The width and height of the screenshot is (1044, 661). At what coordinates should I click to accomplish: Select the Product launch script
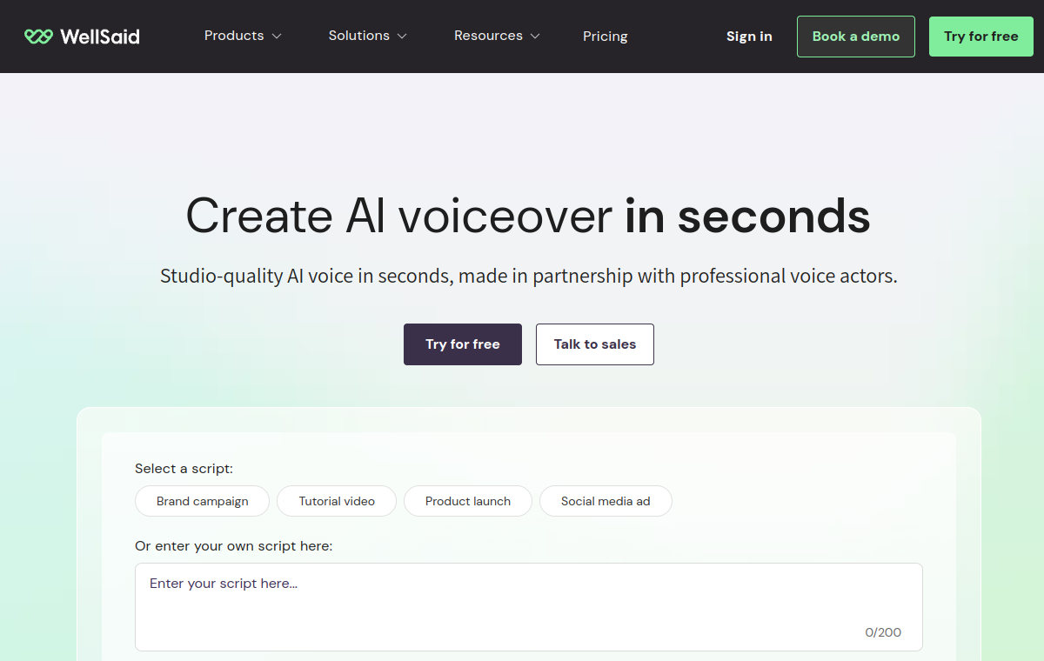tap(468, 501)
